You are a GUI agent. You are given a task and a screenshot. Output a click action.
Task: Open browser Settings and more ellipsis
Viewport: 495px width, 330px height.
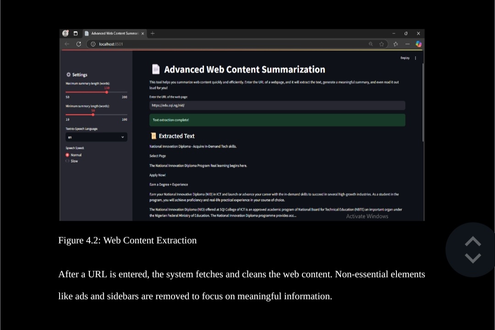407,44
